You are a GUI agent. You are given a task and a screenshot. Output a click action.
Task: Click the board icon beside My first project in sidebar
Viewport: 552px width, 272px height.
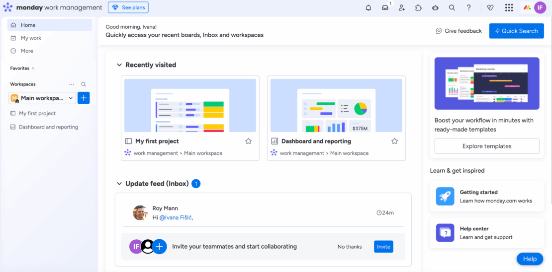coord(13,114)
